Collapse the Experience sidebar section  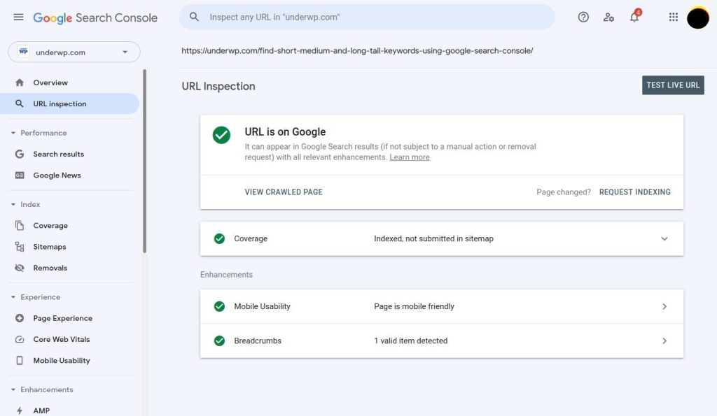coord(13,297)
